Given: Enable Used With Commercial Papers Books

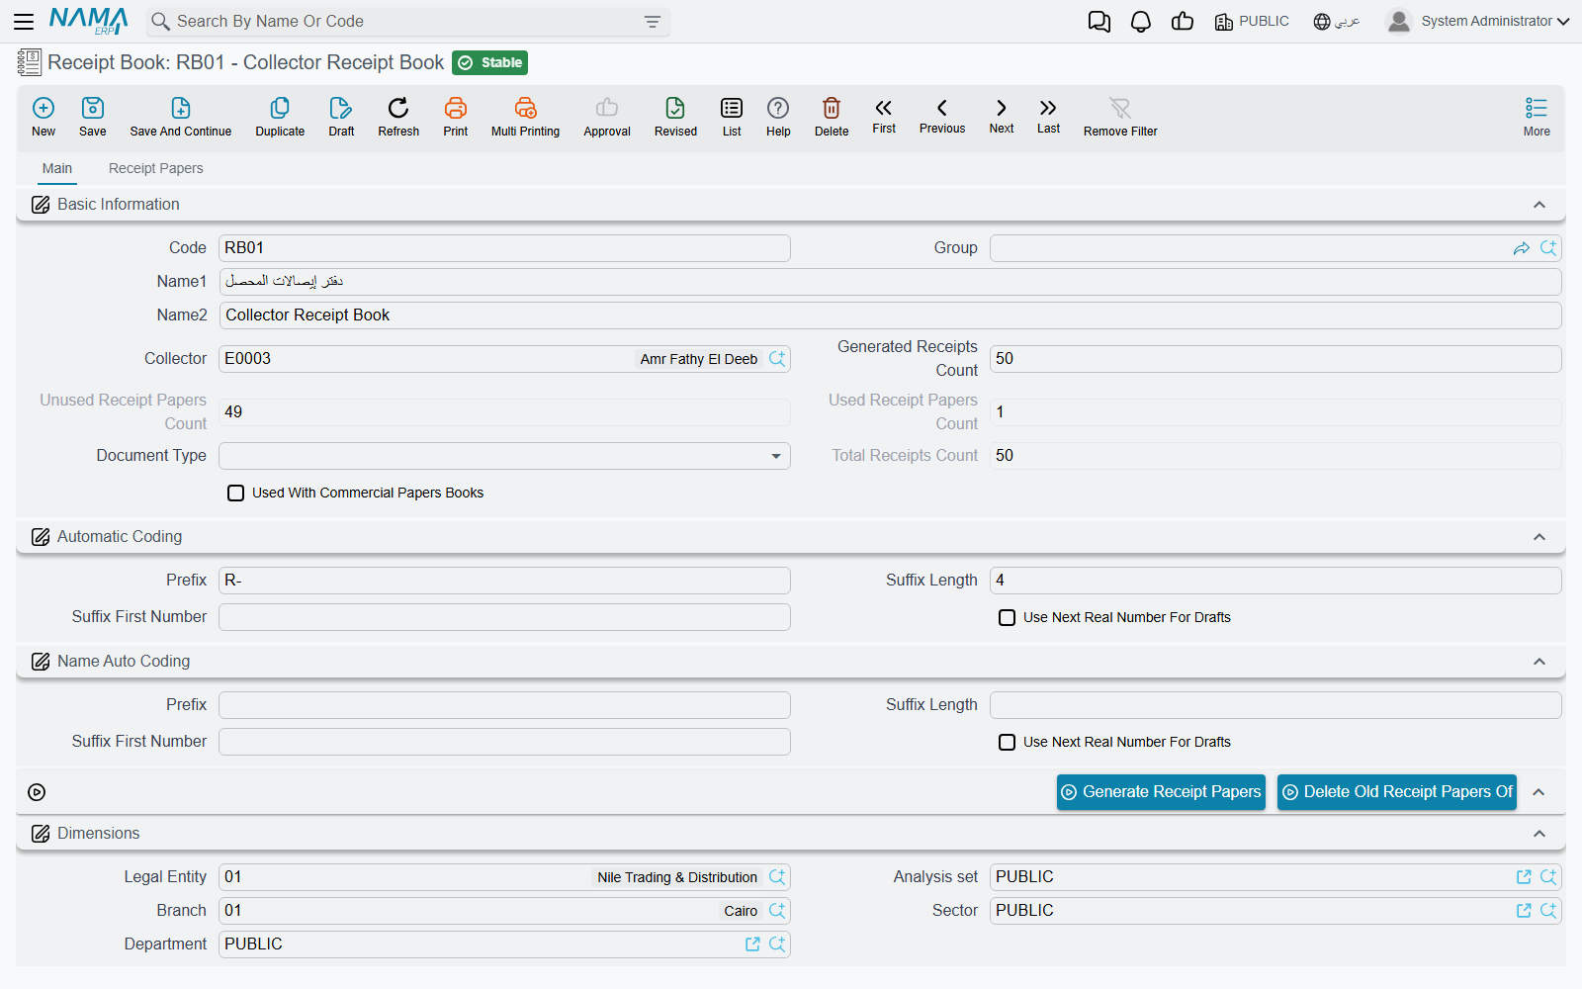Looking at the screenshot, I should [x=236, y=493].
